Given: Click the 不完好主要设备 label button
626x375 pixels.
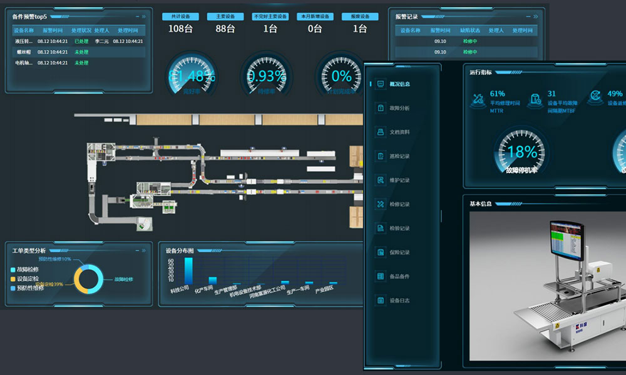Looking at the screenshot, I should tap(270, 16).
